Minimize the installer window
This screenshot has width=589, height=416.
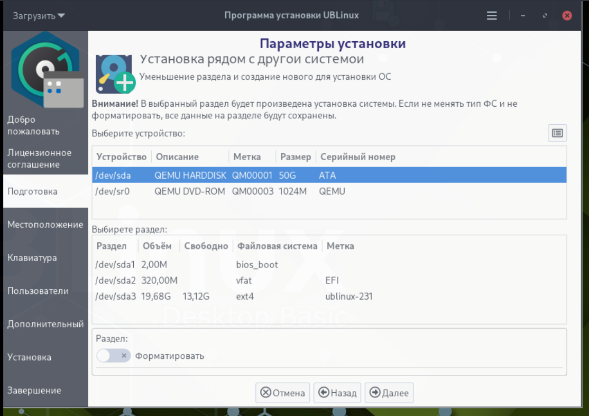[x=522, y=16]
